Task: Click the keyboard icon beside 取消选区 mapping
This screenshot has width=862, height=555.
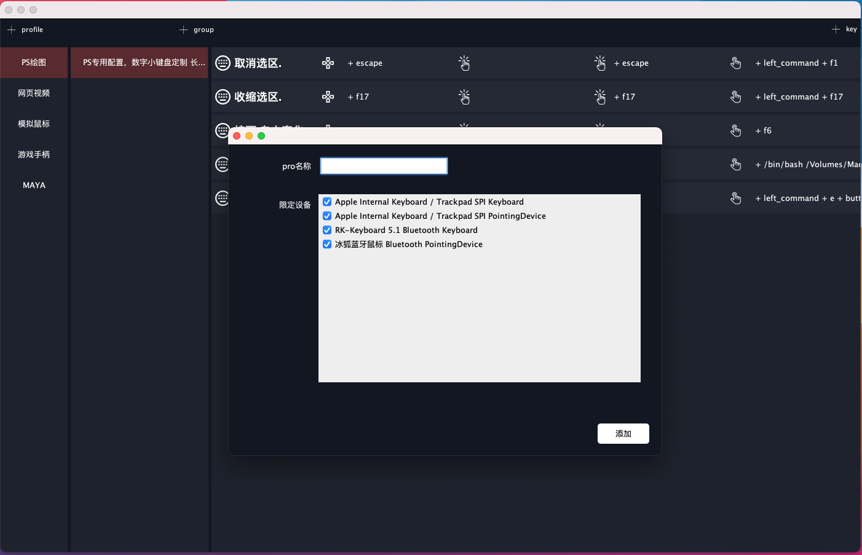Action: (223, 63)
